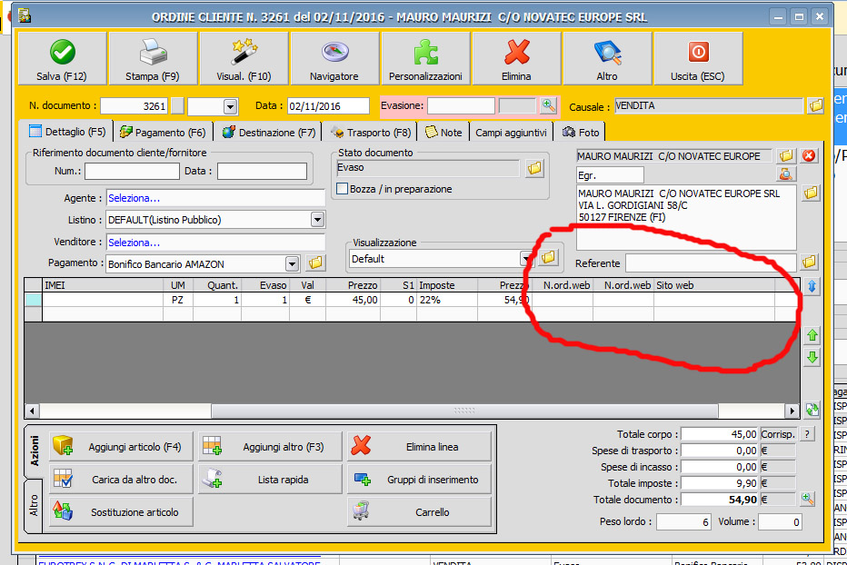
Task: Click Elimina linea button
Action: (x=420, y=447)
